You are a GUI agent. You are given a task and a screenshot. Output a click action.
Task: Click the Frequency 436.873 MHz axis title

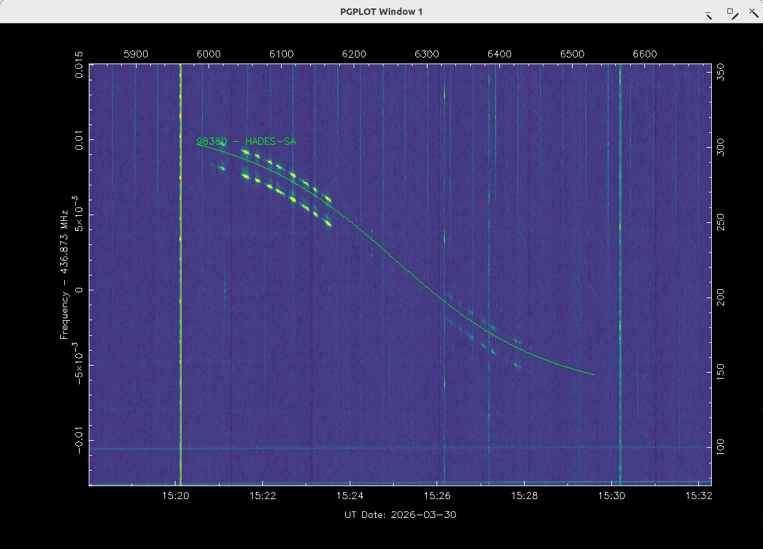point(64,273)
